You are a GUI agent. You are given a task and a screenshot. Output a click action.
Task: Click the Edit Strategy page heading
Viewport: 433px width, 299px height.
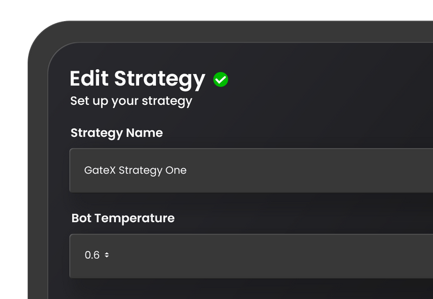tap(137, 79)
